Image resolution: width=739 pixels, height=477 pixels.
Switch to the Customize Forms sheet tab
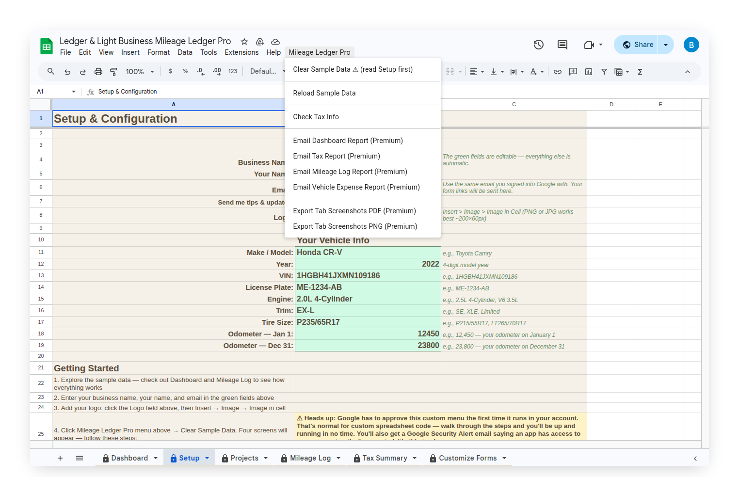467,458
